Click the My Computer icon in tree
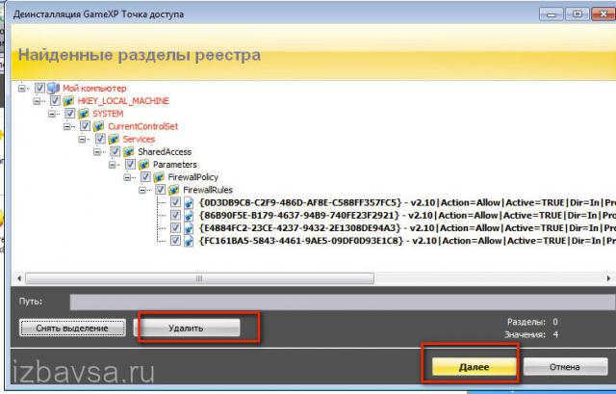This screenshot has height=394, width=616. pos(53,88)
